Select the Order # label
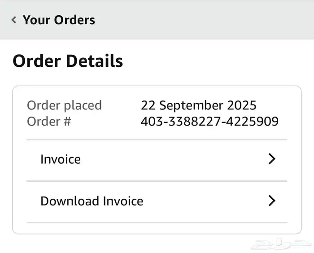Screen dimensions: 314x253 pyautogui.click(x=49, y=121)
